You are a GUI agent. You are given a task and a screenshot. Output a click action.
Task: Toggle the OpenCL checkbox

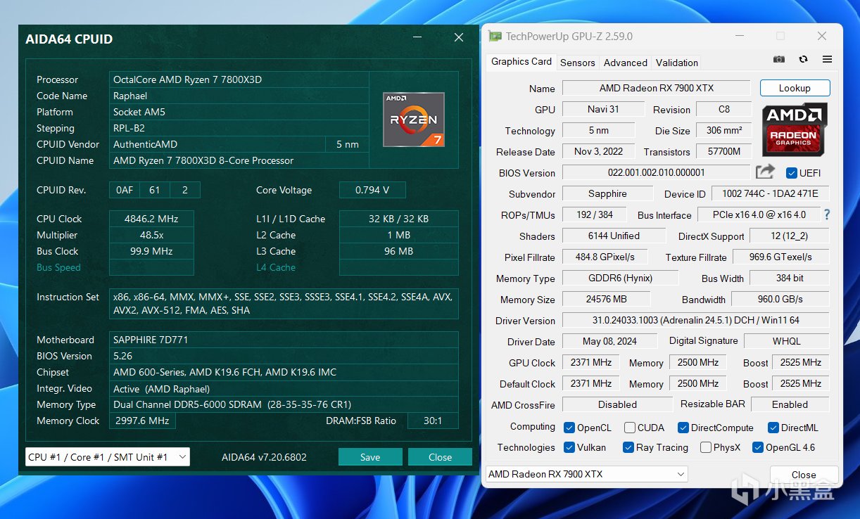[x=569, y=428]
